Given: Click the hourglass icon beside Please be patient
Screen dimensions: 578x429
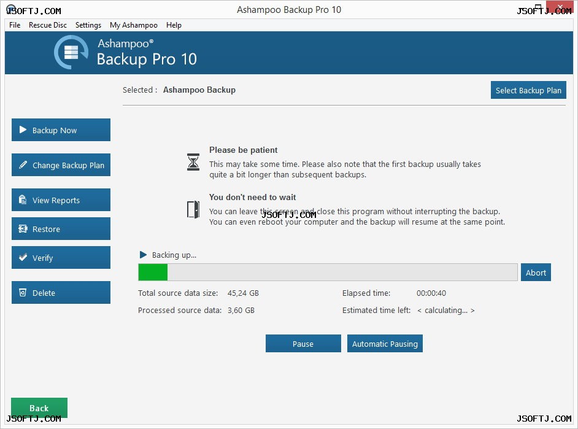Looking at the screenshot, I should pos(193,162).
